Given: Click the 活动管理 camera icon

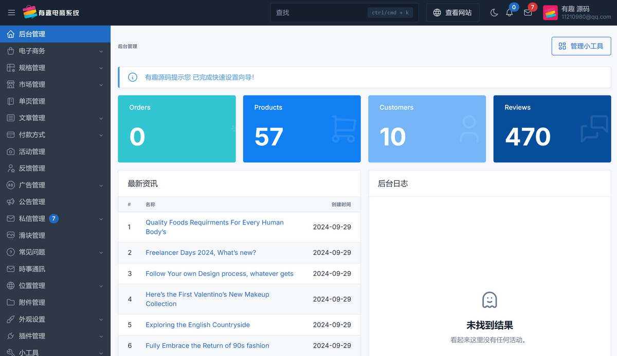Looking at the screenshot, I should (11, 152).
